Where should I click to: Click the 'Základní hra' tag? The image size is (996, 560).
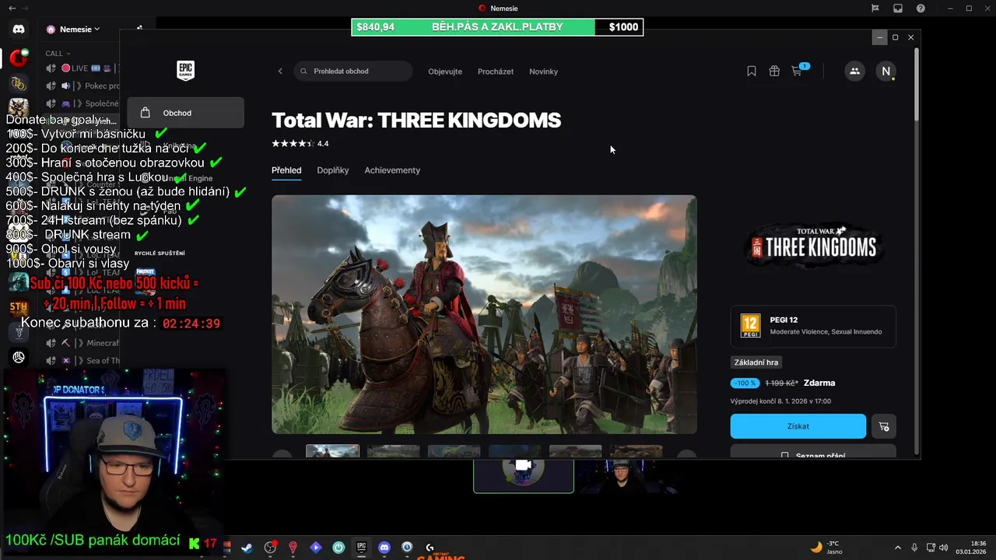pyautogui.click(x=756, y=362)
